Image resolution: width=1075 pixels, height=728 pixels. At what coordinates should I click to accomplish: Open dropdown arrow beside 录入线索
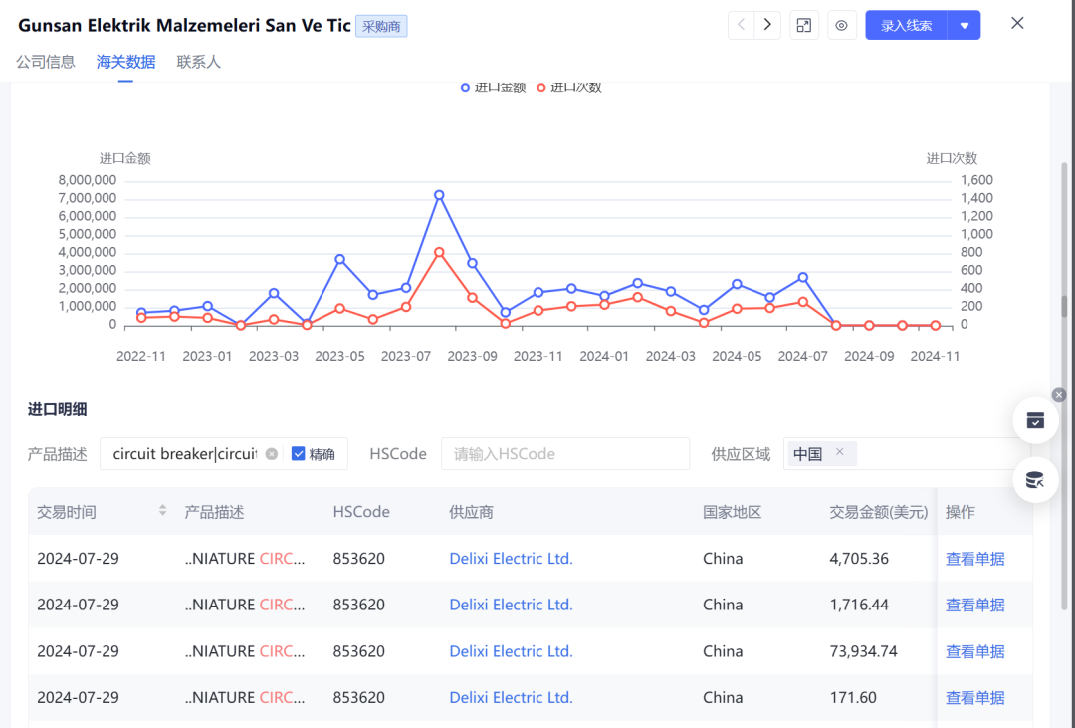point(964,25)
